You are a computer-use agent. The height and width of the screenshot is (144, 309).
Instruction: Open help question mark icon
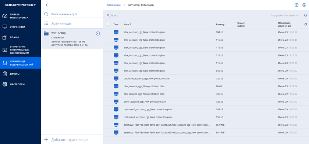click(x=296, y=5)
